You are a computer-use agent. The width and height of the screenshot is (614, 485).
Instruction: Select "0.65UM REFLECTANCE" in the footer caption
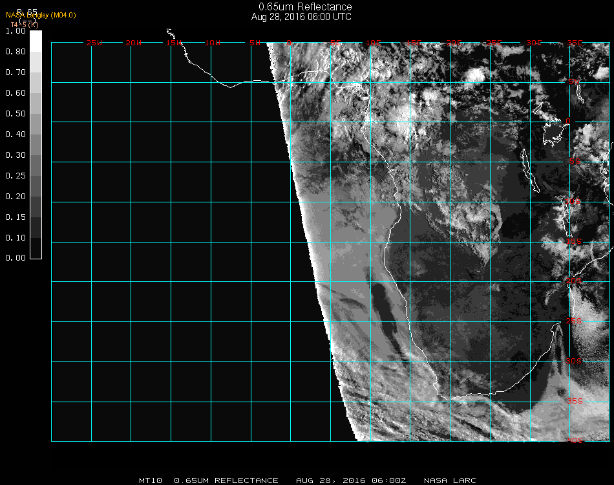point(226,480)
